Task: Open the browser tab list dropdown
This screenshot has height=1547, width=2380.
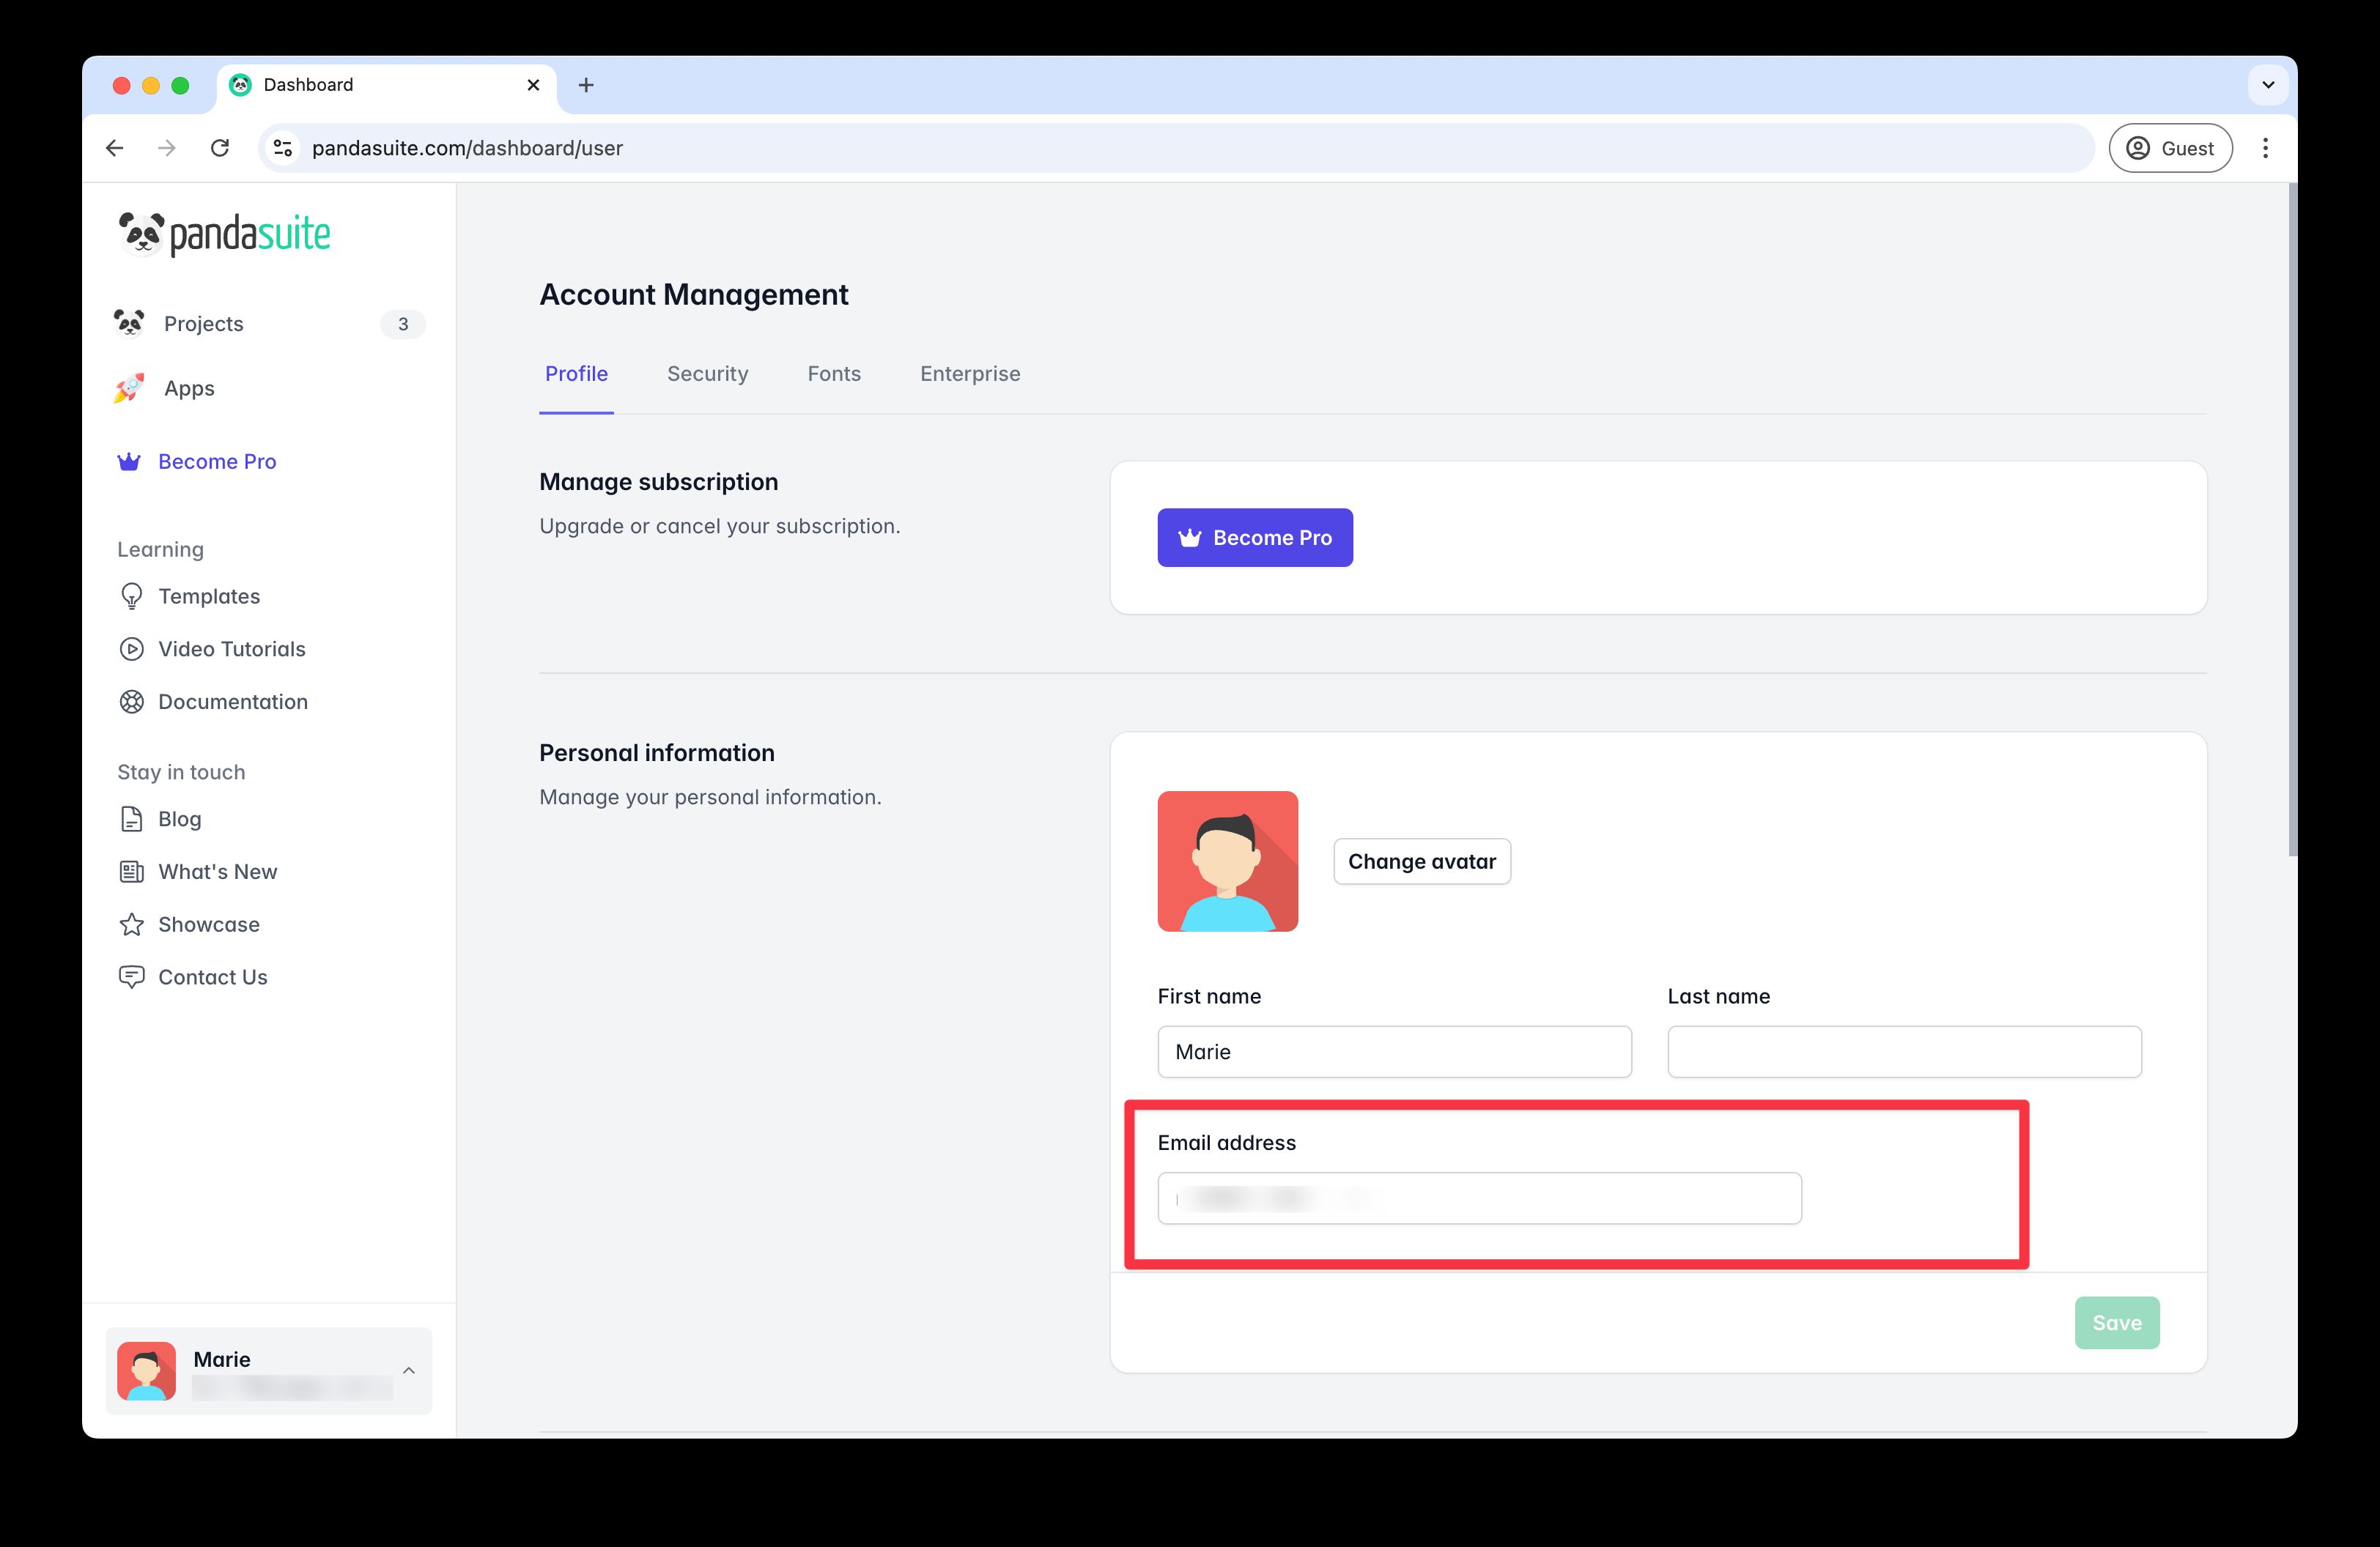Action: click(2267, 84)
